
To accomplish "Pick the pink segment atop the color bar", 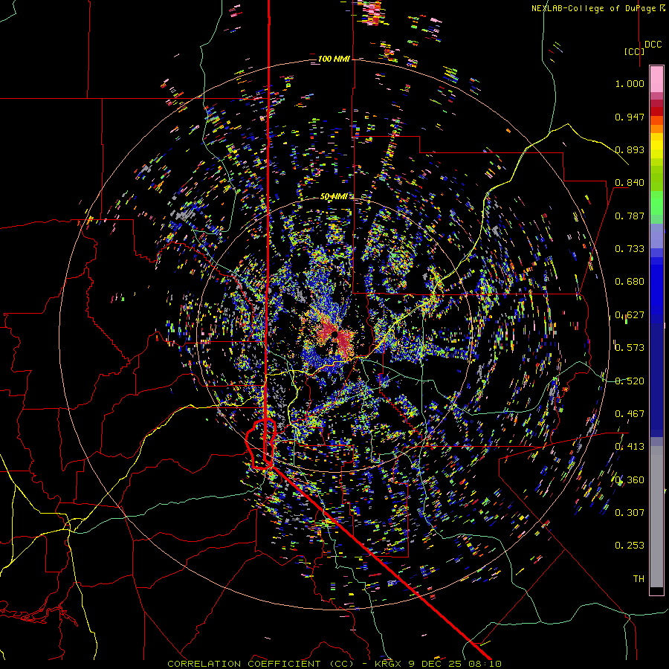I will pos(656,79).
